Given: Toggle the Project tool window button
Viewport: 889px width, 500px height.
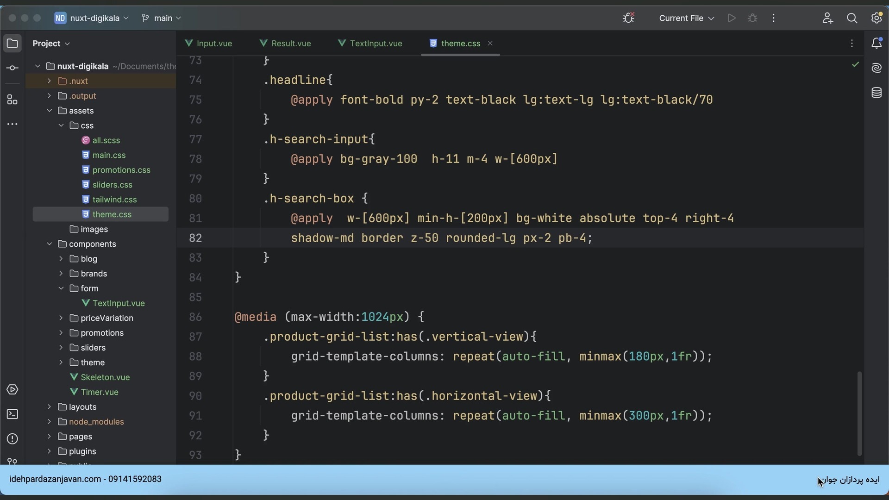Looking at the screenshot, I should [13, 44].
